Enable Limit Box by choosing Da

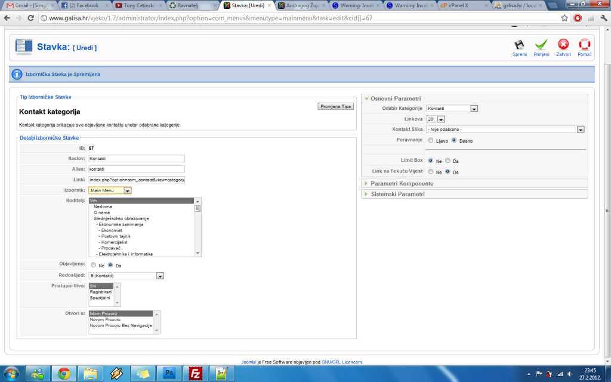pyautogui.click(x=448, y=161)
